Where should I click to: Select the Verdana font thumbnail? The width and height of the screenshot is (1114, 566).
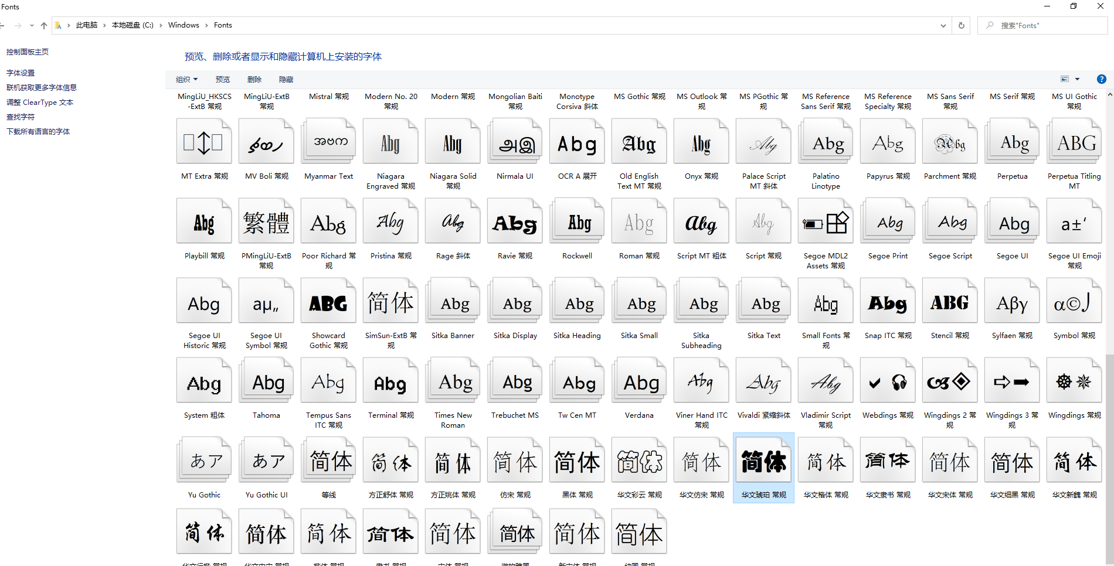point(638,380)
